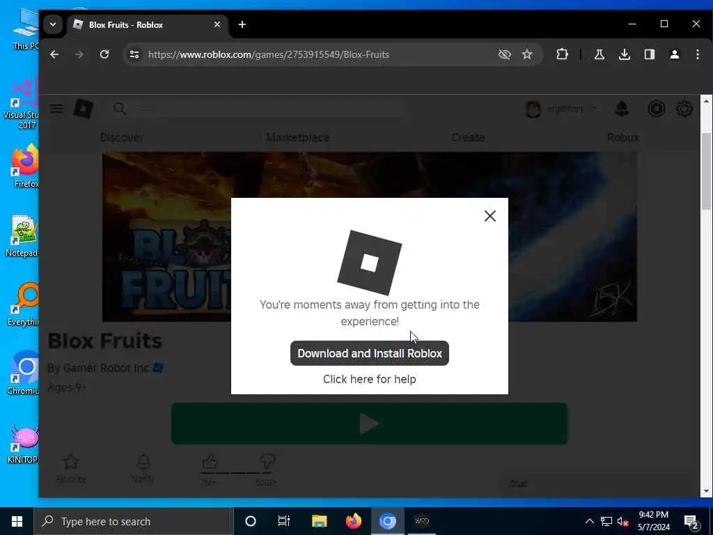713x535 pixels.
Task: Open Cortana circle icon on taskbar
Action: 251,521
